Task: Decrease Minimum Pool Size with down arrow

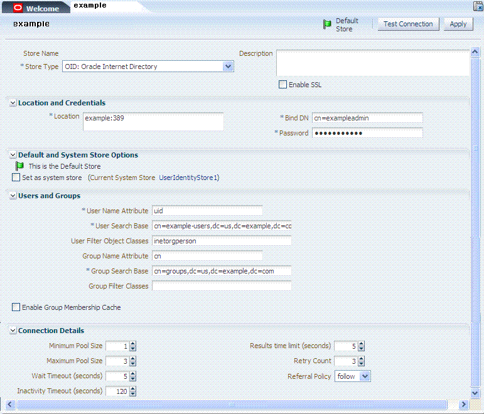Action: pyautogui.click(x=132, y=349)
